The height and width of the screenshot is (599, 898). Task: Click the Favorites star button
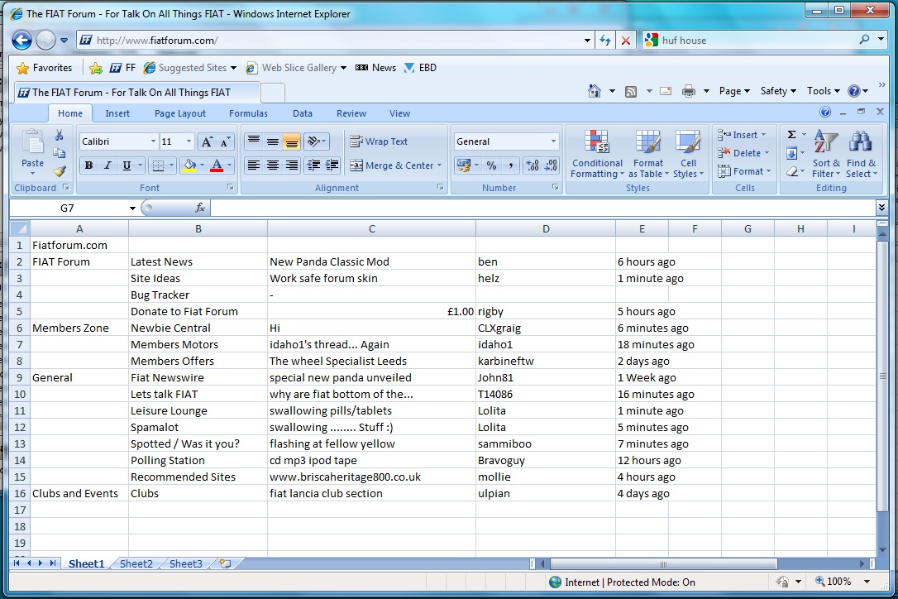45,68
